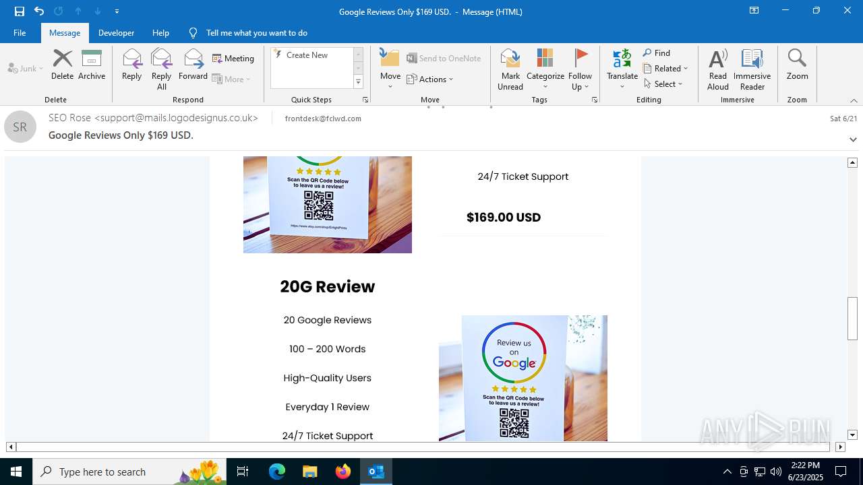The height and width of the screenshot is (485, 863).
Task: Reply to the sender
Action: 132,65
